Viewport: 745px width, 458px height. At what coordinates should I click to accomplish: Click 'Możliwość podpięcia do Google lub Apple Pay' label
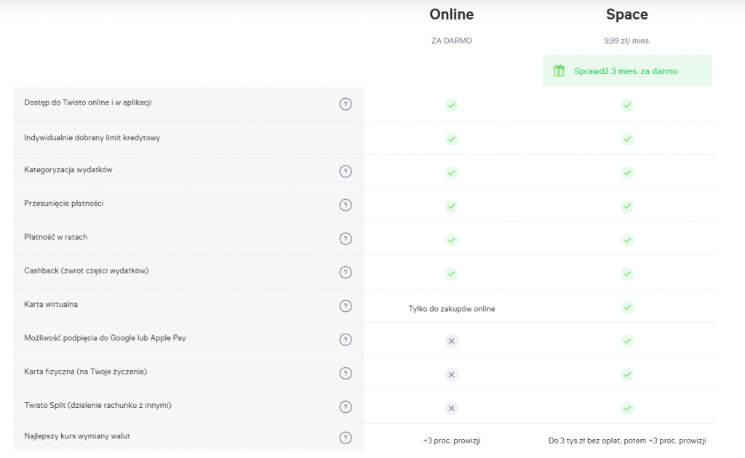click(105, 338)
